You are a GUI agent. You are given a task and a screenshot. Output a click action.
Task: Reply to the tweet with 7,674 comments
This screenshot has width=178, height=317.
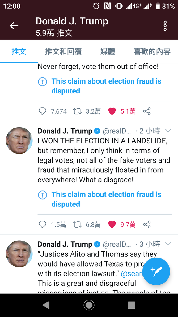click(42, 111)
